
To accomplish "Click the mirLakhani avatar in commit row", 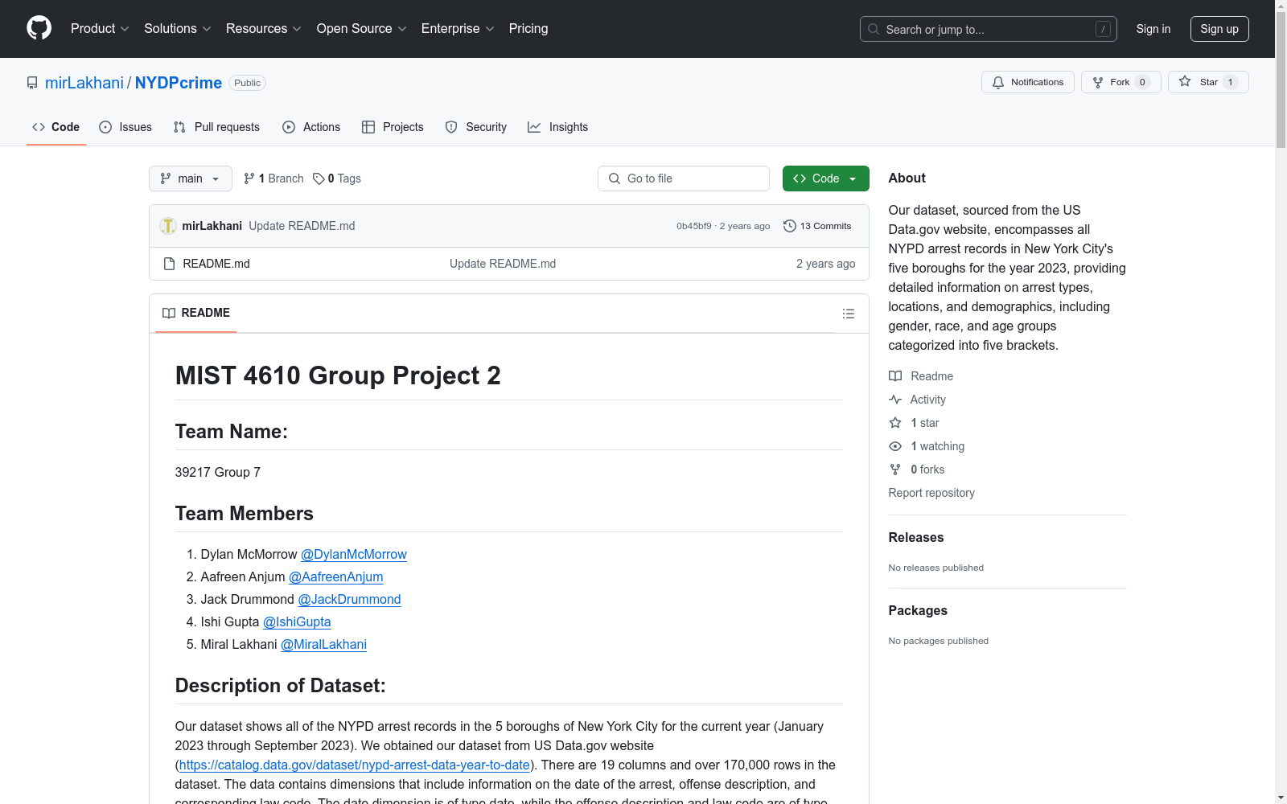I will 168,226.
